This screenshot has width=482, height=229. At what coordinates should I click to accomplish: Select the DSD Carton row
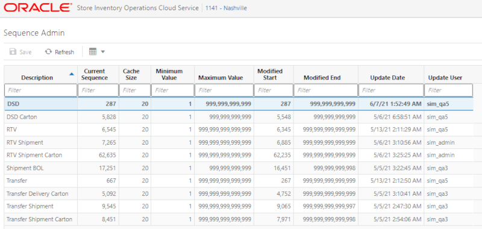238,117
